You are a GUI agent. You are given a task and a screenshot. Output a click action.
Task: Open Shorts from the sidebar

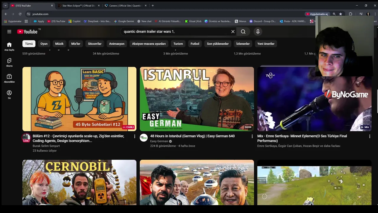[x=9, y=62]
